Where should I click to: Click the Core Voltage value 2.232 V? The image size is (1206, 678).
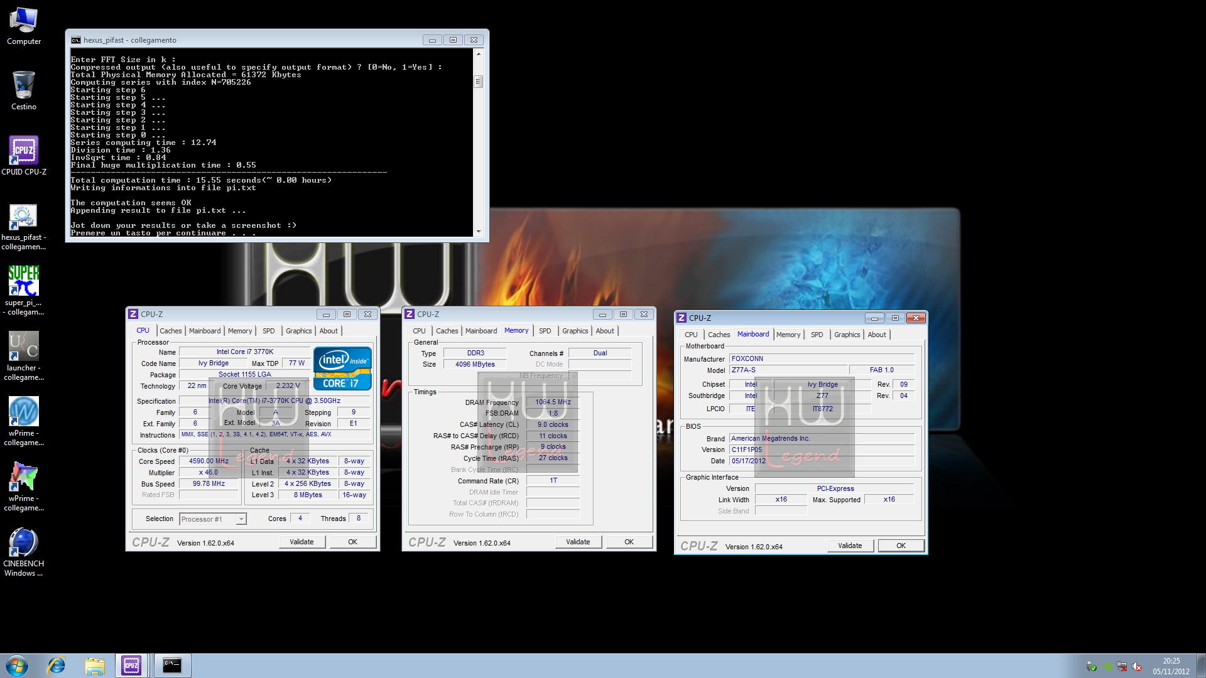[x=288, y=385]
